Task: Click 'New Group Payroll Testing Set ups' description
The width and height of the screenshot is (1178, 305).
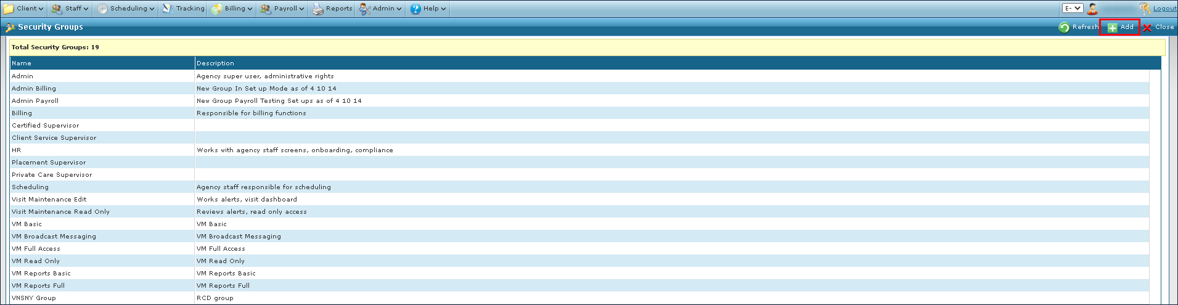Action: coord(279,101)
